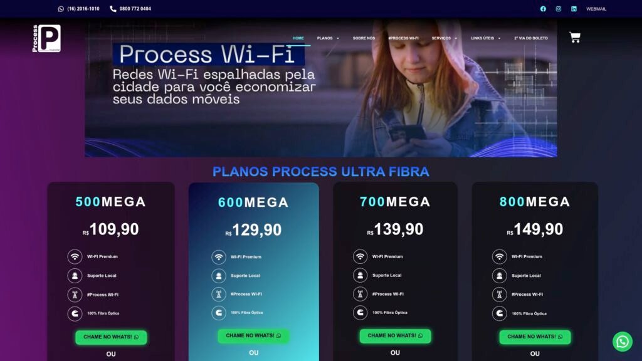The image size is (642, 361).
Task: Expand the Links Úteis dropdown menu
Action: (x=486, y=38)
